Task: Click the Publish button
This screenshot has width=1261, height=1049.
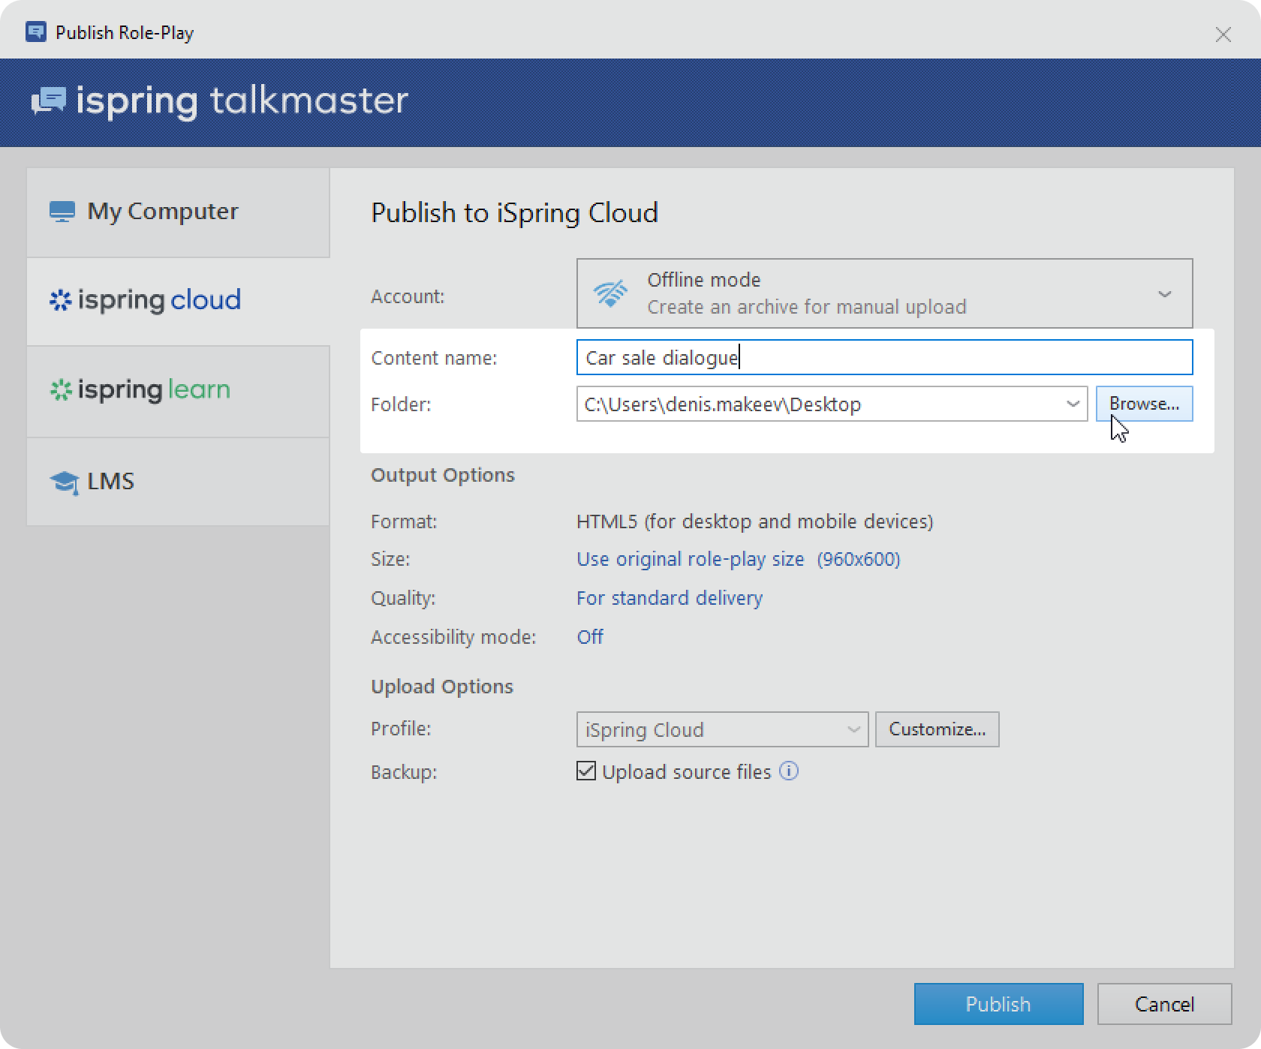Action: pyautogui.click(x=998, y=1004)
